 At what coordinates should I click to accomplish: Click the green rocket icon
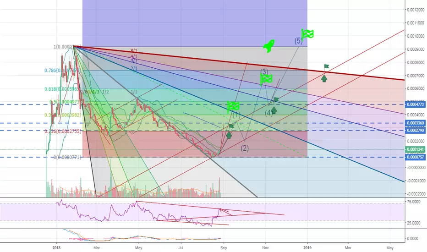[269, 46]
